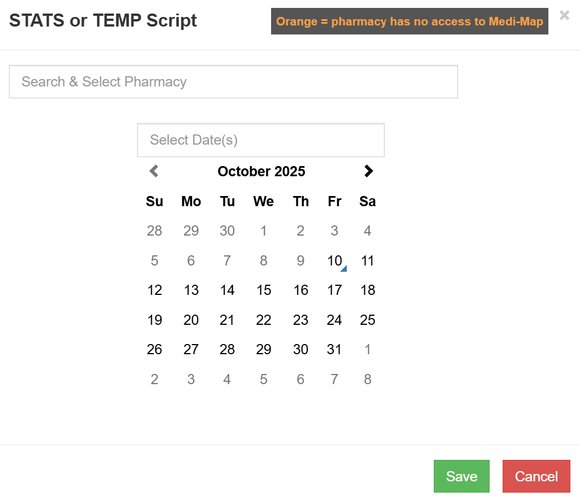Viewport: 580px width, 496px height.
Task: Save the script selection
Action: [461, 476]
